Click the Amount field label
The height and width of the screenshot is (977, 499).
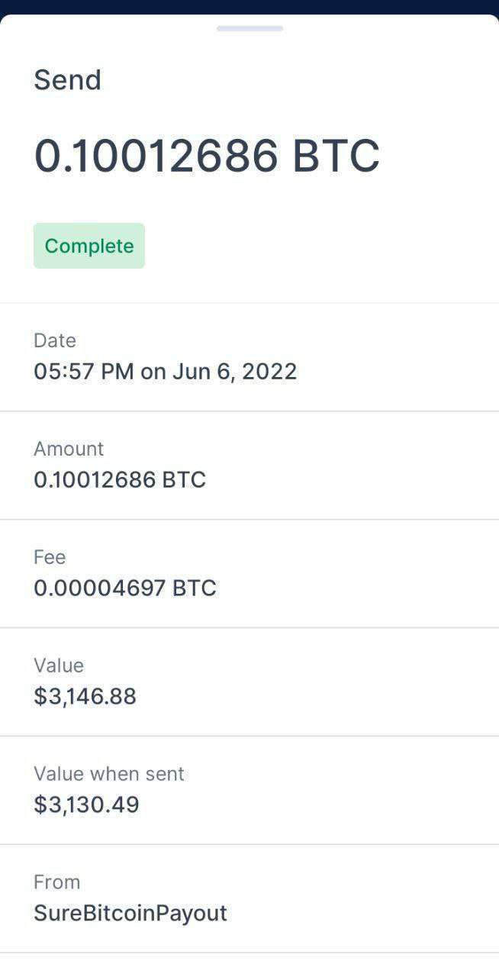point(69,449)
